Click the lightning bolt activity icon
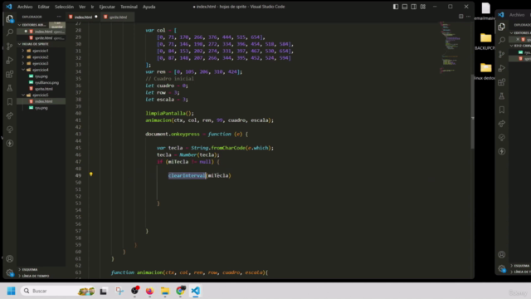Screen dimensions: 531x299 [x=9, y=144]
